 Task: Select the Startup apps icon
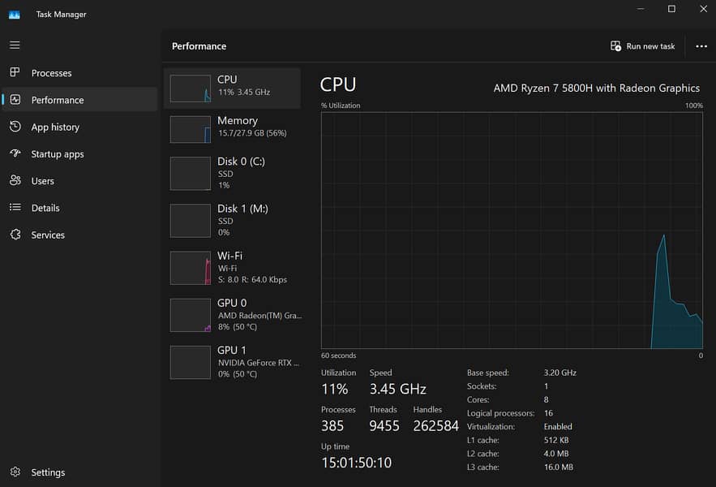click(x=15, y=153)
